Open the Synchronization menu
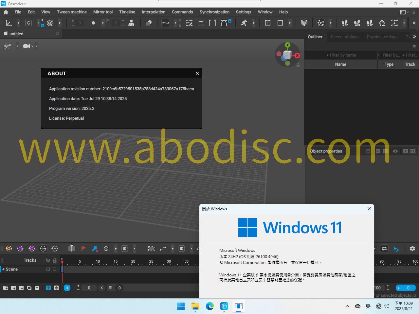419x314 pixels. click(214, 12)
